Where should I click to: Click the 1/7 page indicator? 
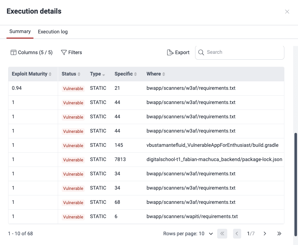(251, 234)
